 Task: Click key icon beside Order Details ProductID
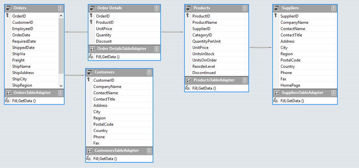point(91,22)
